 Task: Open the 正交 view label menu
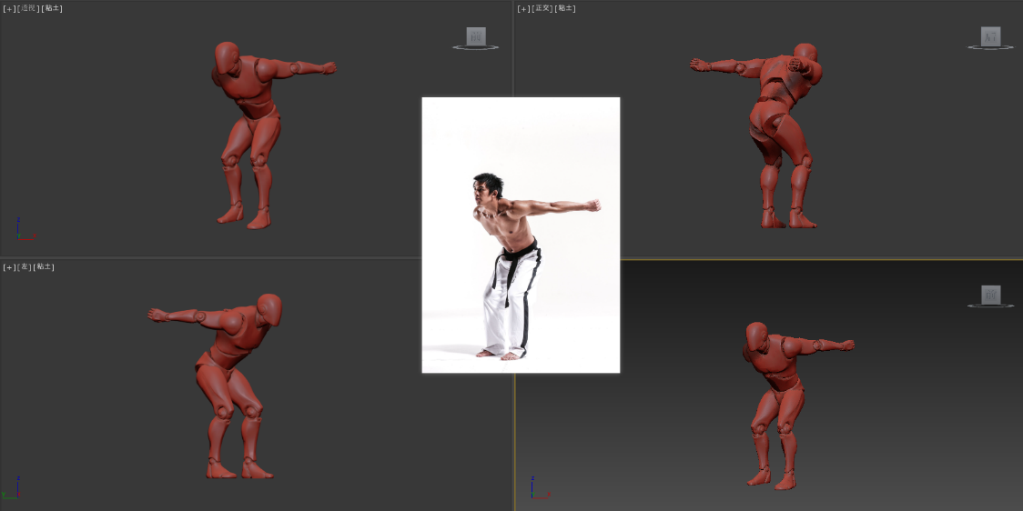pyautogui.click(x=542, y=8)
